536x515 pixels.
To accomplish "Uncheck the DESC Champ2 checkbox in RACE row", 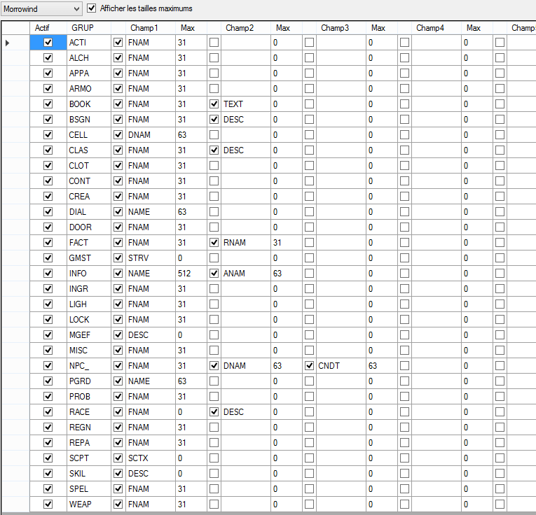I will (x=214, y=412).
